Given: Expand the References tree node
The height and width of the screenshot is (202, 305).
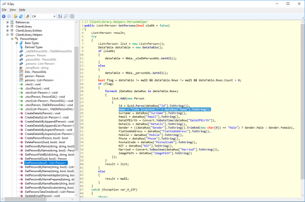Looking at the screenshot, I should pyautogui.click(x=7, y=22).
